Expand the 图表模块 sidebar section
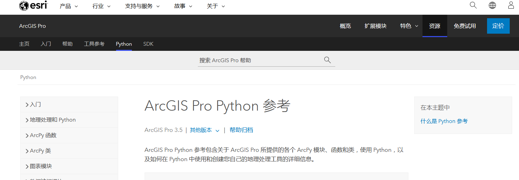Screen dimensions: 519x180 point(69,166)
